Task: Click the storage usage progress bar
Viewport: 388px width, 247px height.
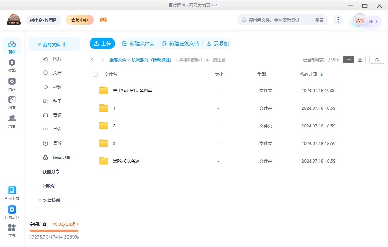Action: 54,231
